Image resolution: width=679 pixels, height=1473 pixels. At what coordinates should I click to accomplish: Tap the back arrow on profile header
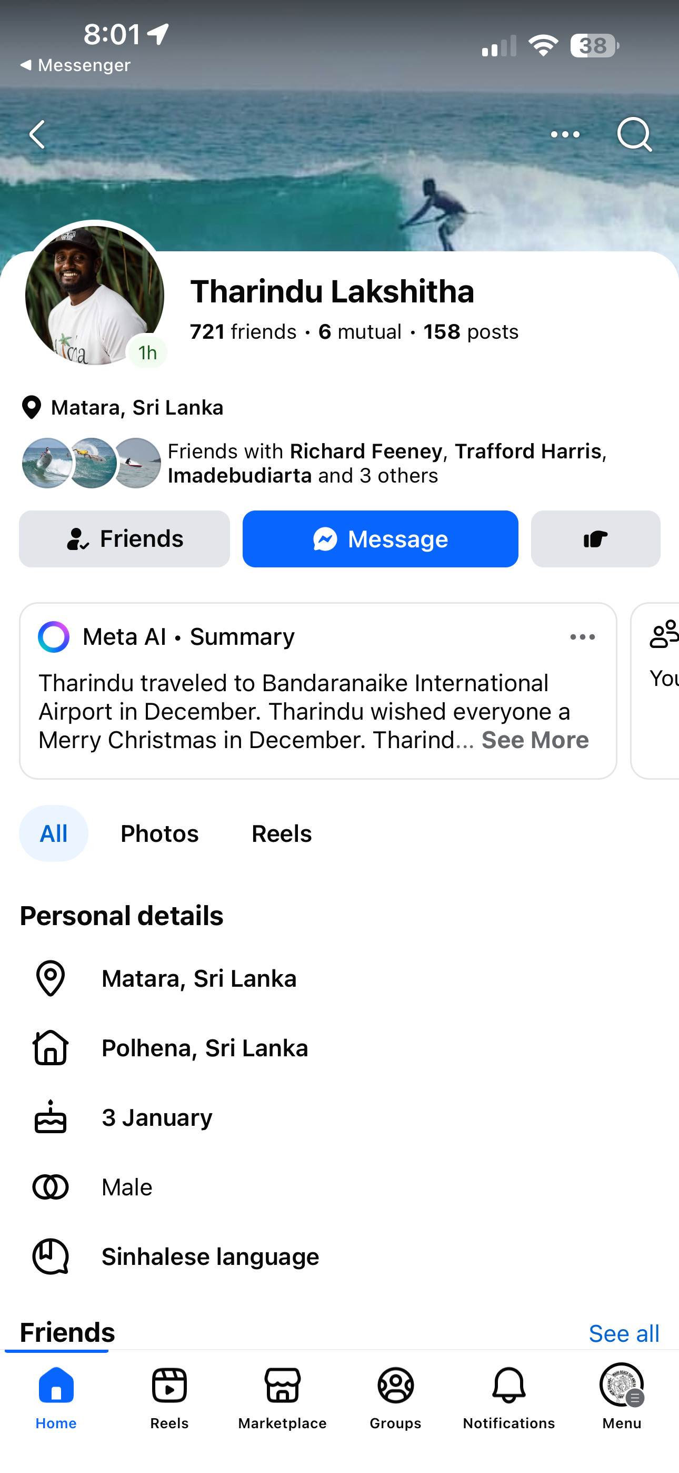click(x=38, y=135)
